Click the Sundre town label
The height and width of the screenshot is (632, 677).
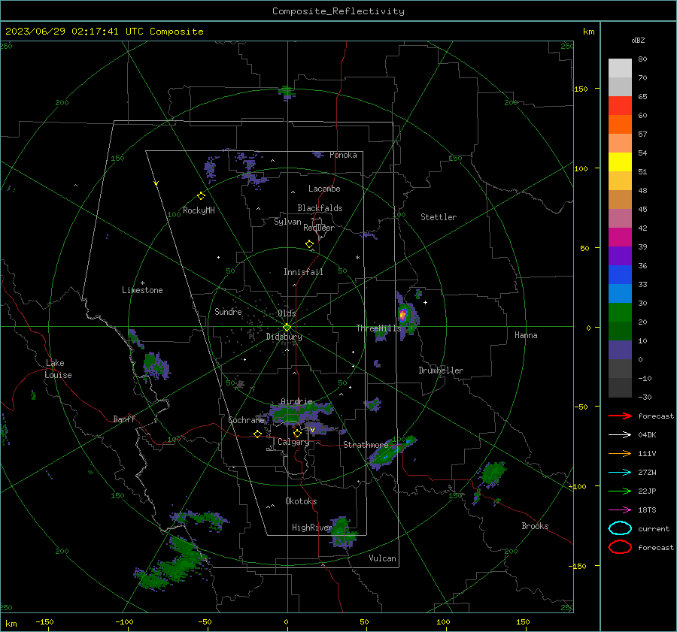click(x=228, y=311)
